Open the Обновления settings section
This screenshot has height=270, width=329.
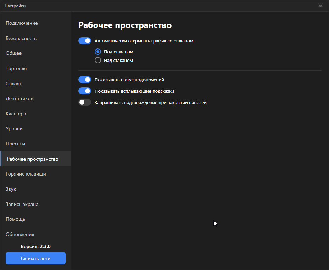click(x=36, y=234)
